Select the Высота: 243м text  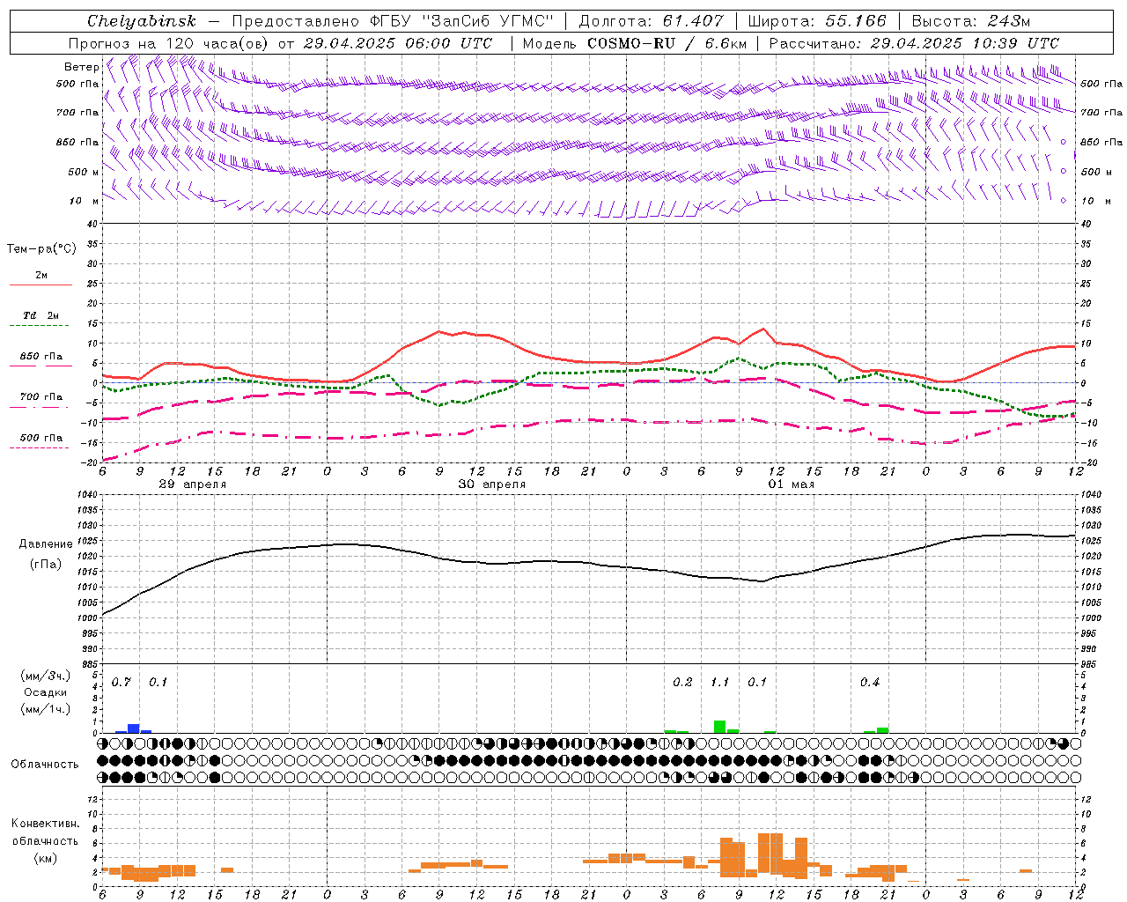point(971,21)
